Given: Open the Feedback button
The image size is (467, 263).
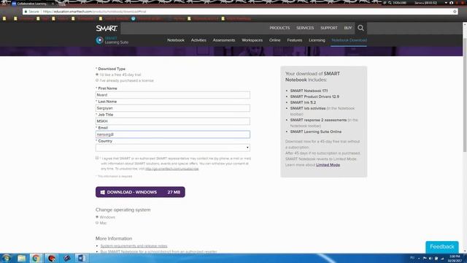Looking at the screenshot, I should [x=442, y=247].
